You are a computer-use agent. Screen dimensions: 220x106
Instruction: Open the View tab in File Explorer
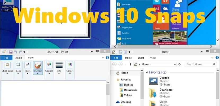153,58
